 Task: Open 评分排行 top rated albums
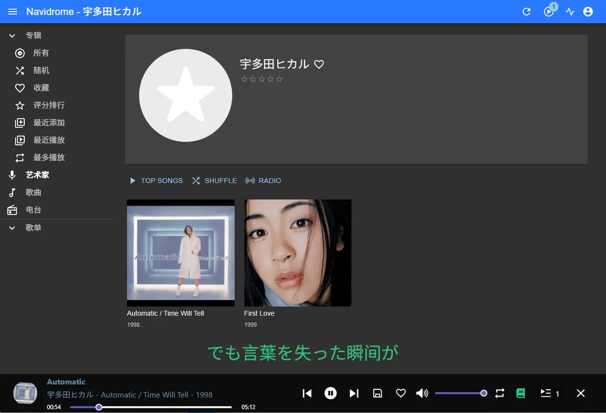click(58, 105)
